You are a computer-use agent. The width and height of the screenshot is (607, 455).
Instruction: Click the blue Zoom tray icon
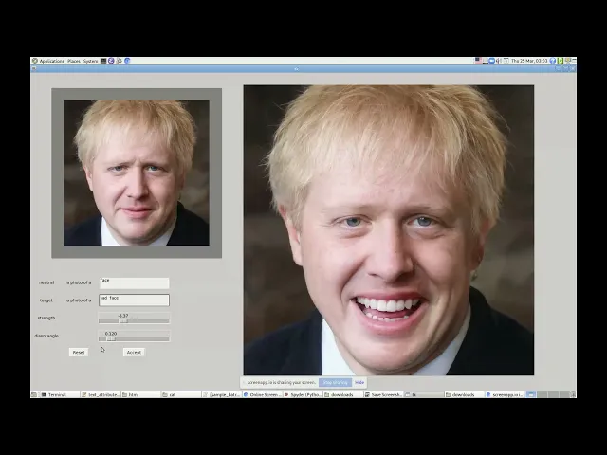coord(491,61)
